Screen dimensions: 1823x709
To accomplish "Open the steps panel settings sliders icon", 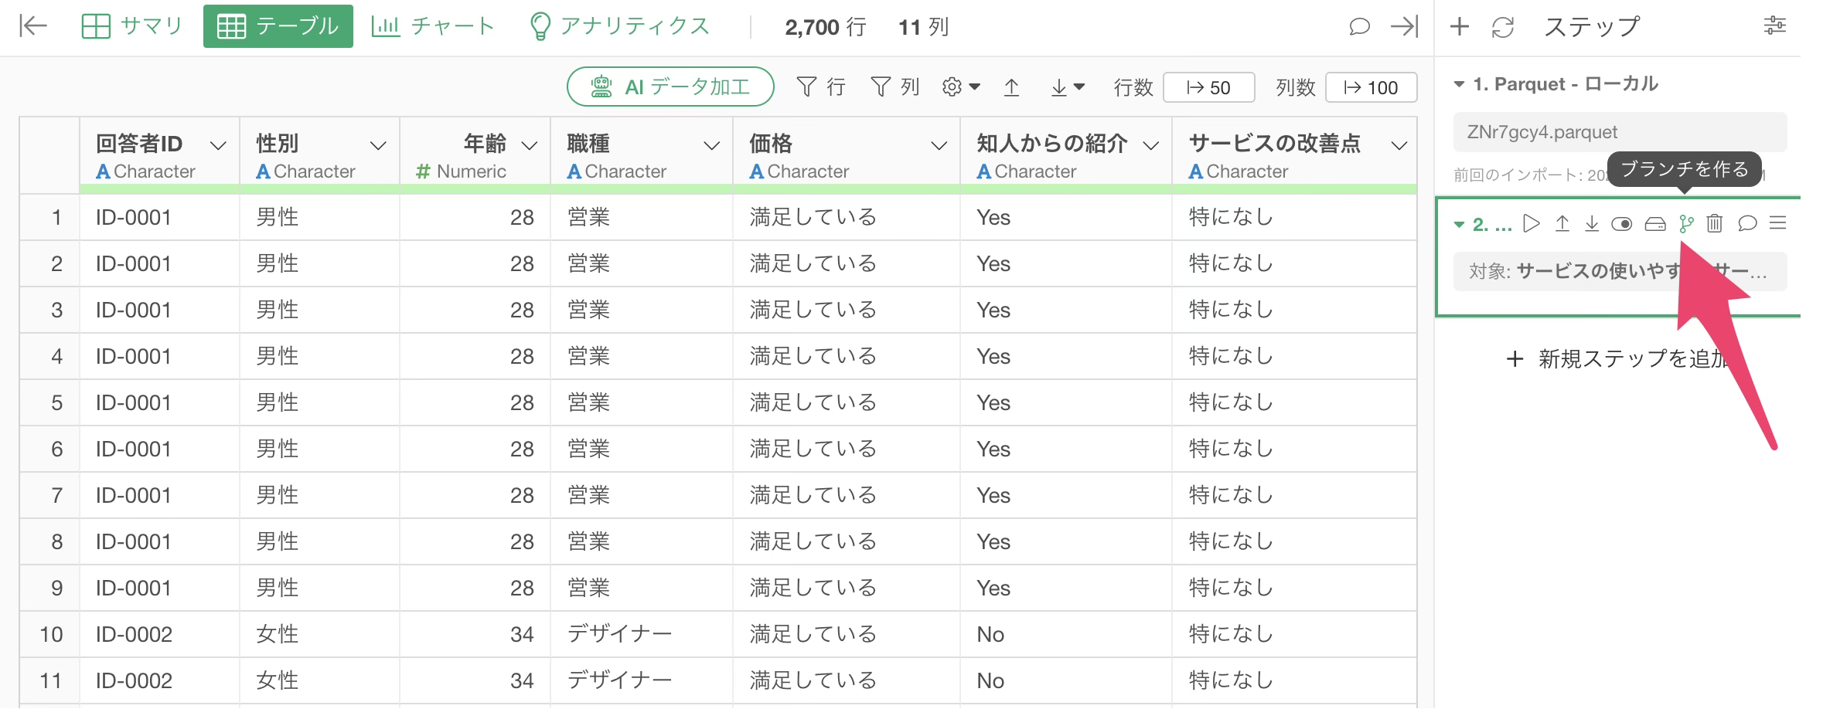I will click(x=1774, y=26).
